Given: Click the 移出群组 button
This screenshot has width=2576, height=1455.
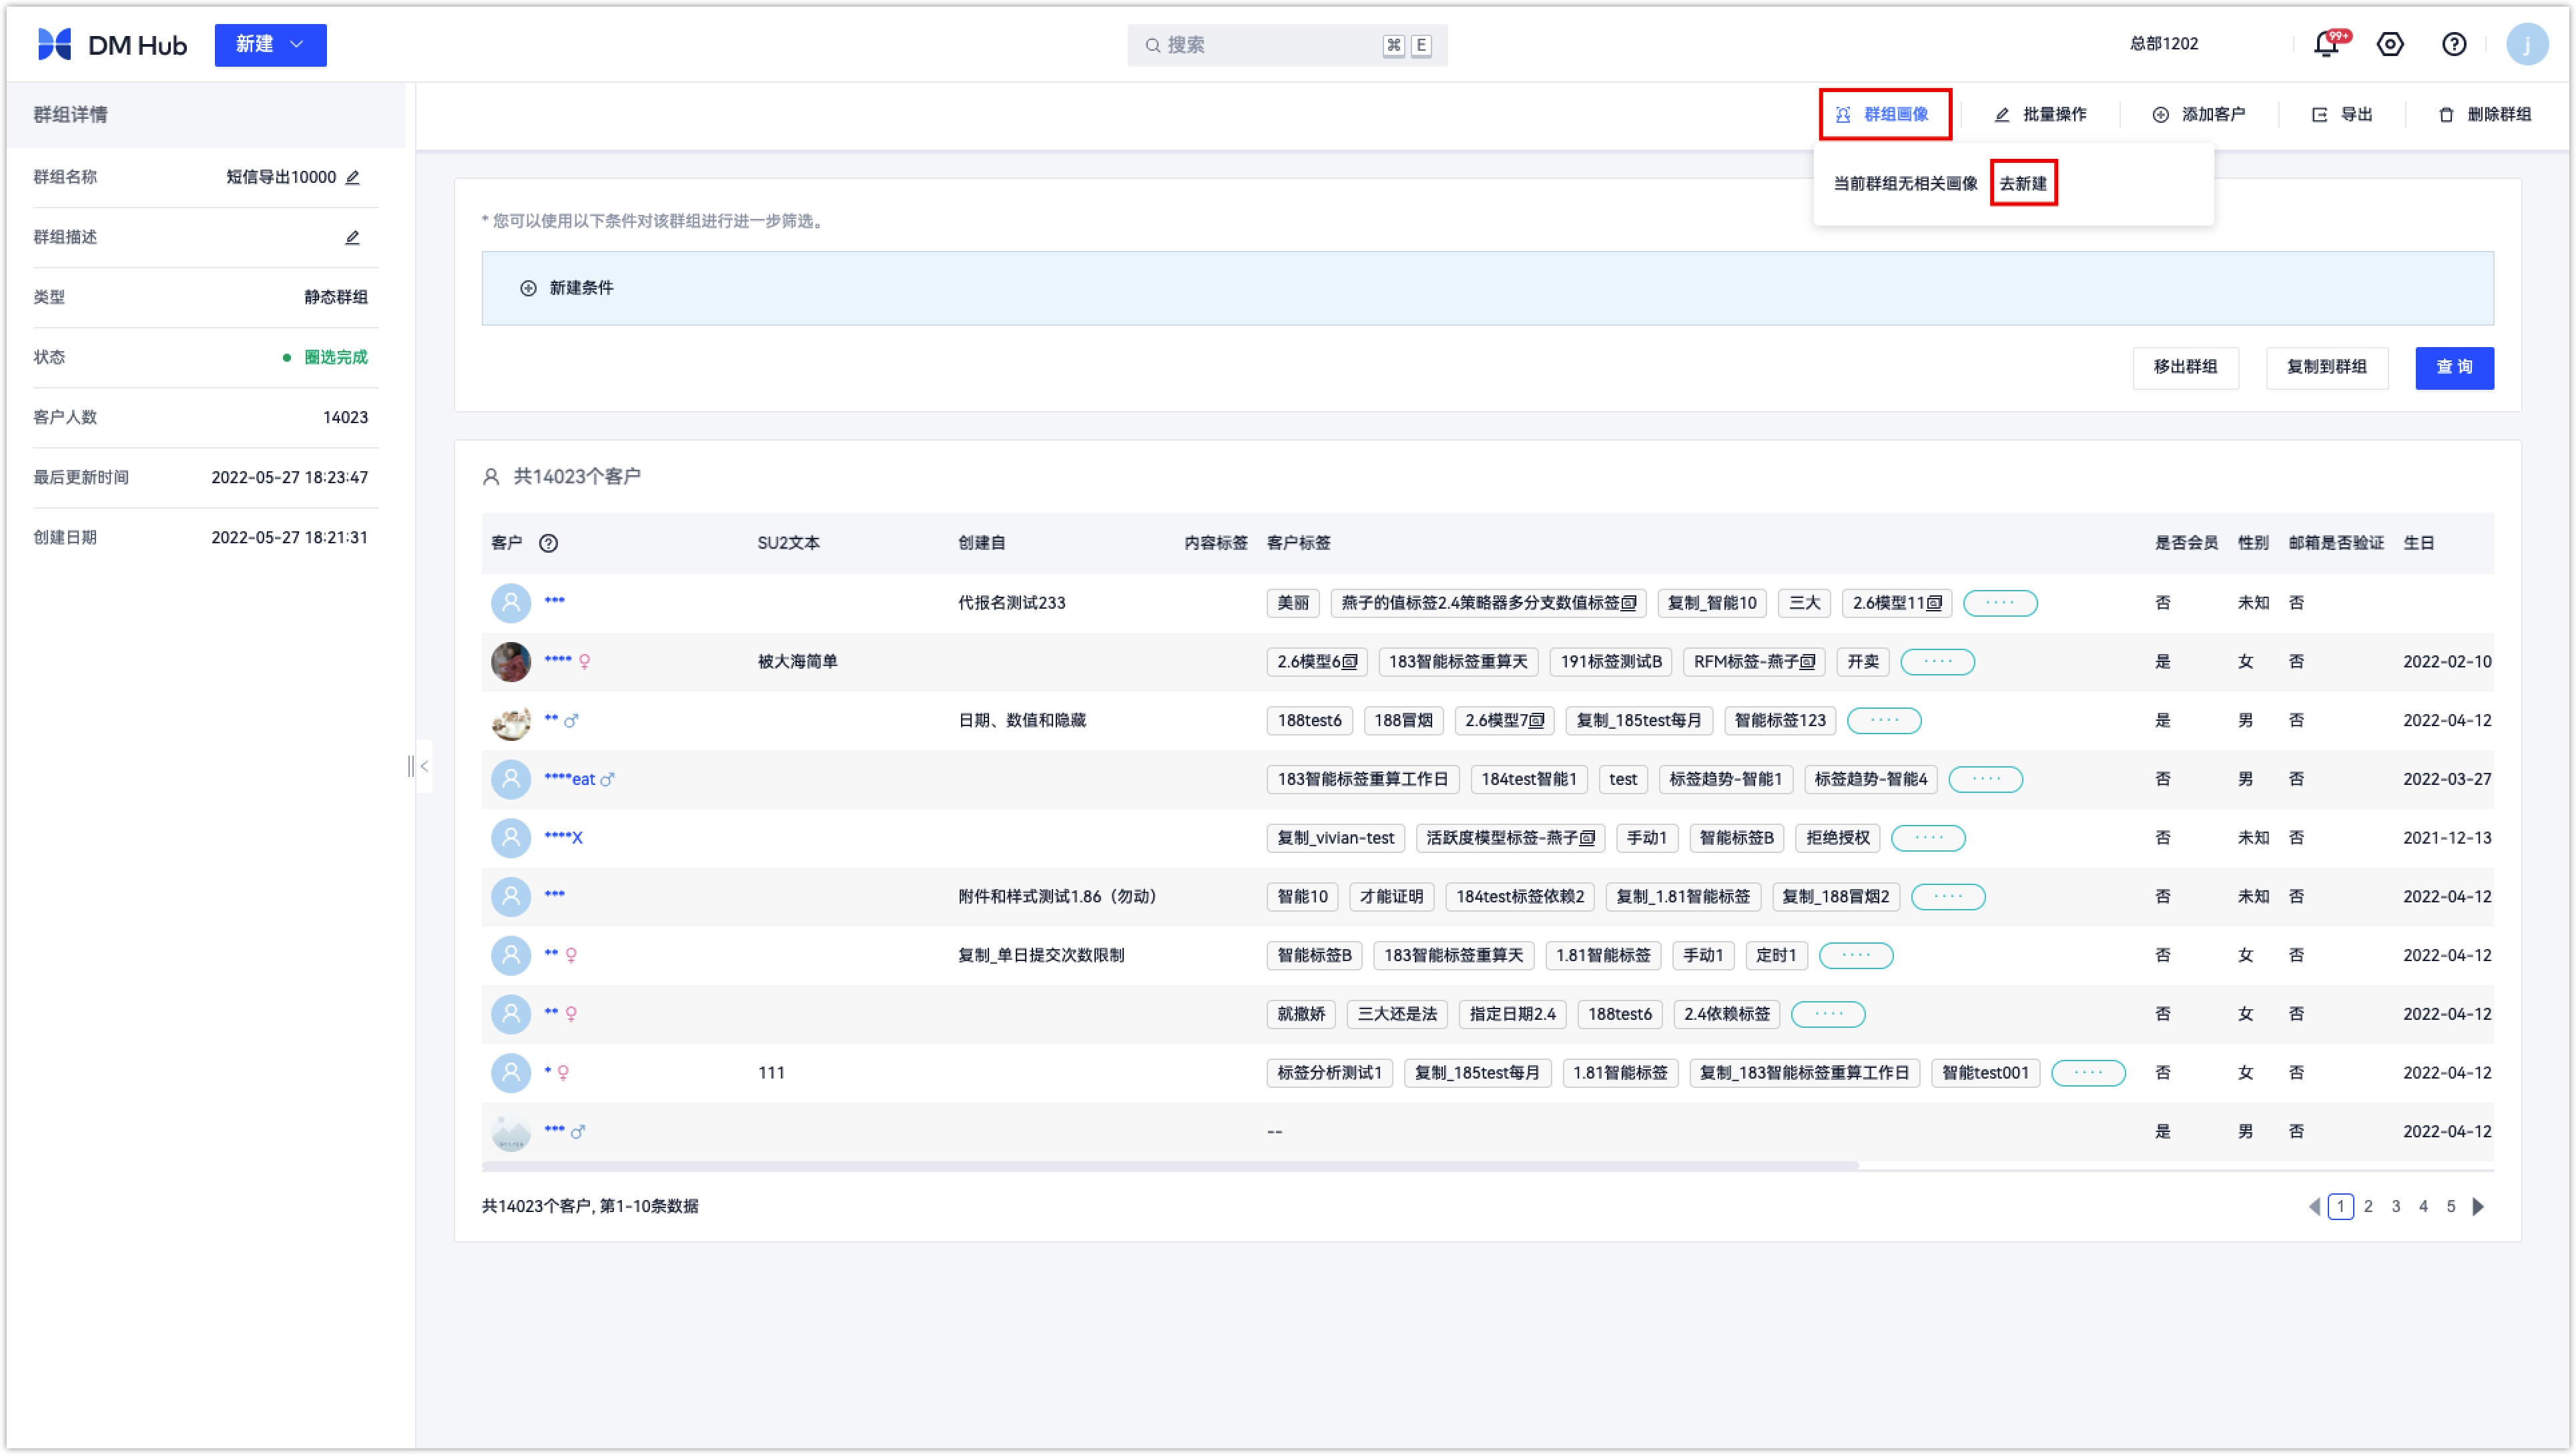Looking at the screenshot, I should tap(2185, 368).
